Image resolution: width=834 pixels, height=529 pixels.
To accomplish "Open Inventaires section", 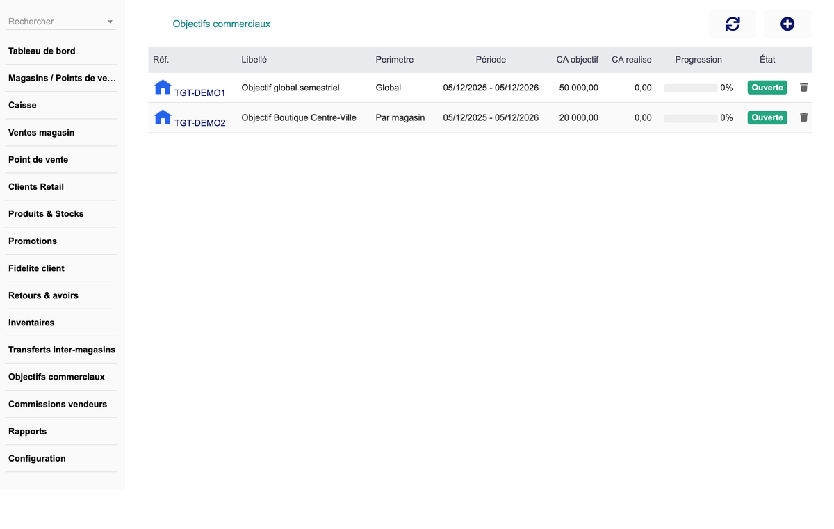I will [31, 322].
